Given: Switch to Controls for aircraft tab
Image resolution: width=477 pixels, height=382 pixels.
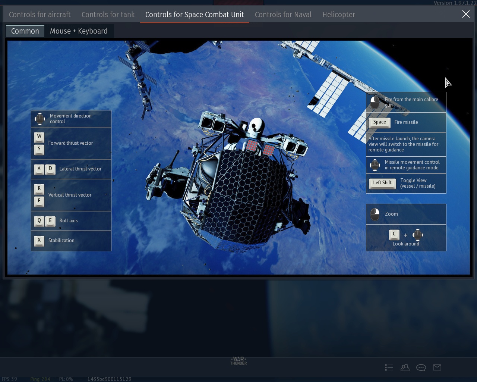Looking at the screenshot, I should 40,15.
